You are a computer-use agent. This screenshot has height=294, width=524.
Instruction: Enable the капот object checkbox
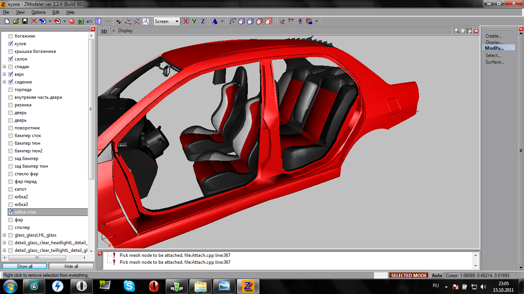click(11, 189)
